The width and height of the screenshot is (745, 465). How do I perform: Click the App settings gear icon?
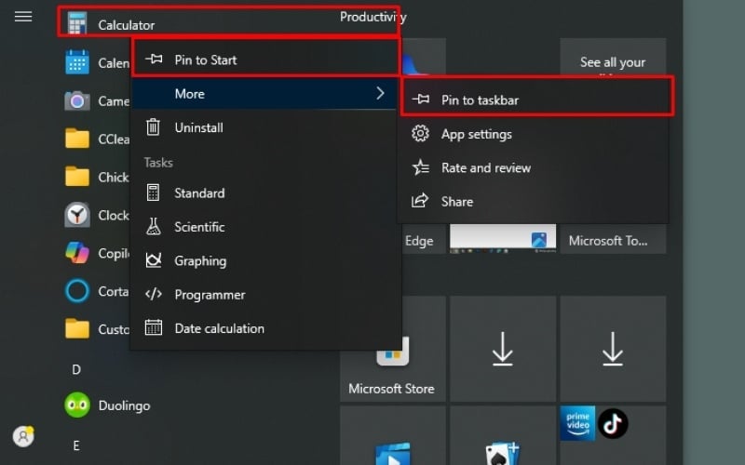420,134
